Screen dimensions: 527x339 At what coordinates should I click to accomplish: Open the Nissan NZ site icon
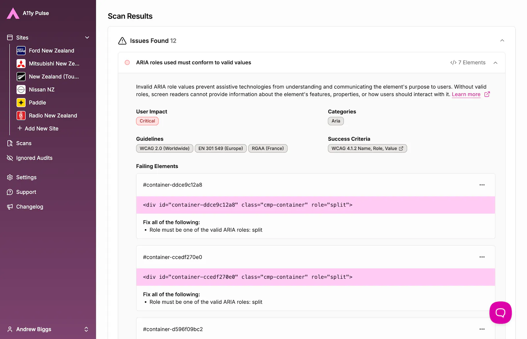click(x=21, y=90)
